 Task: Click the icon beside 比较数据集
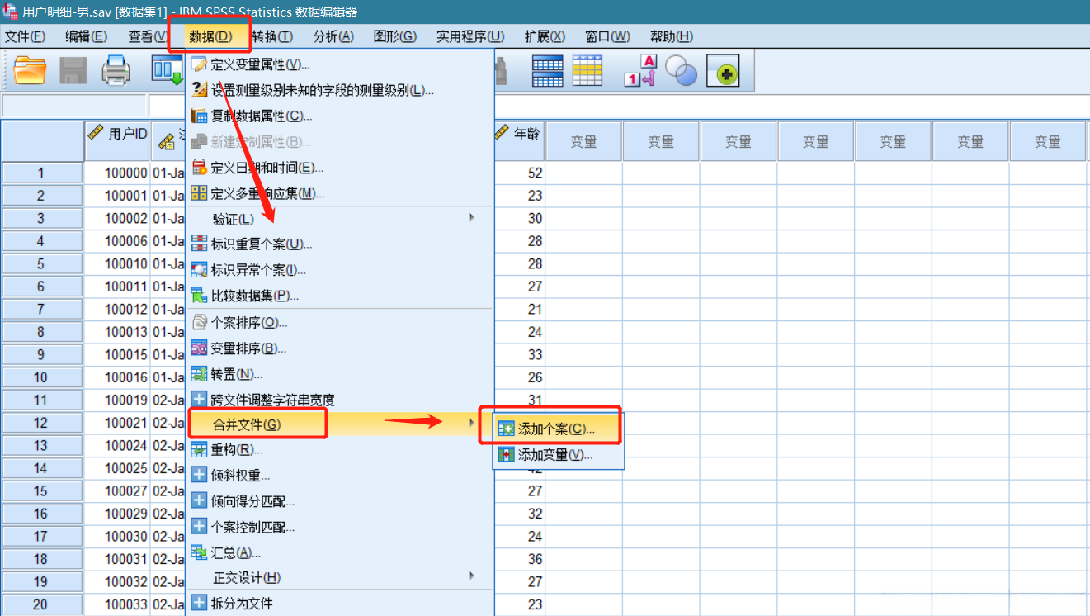tap(199, 295)
